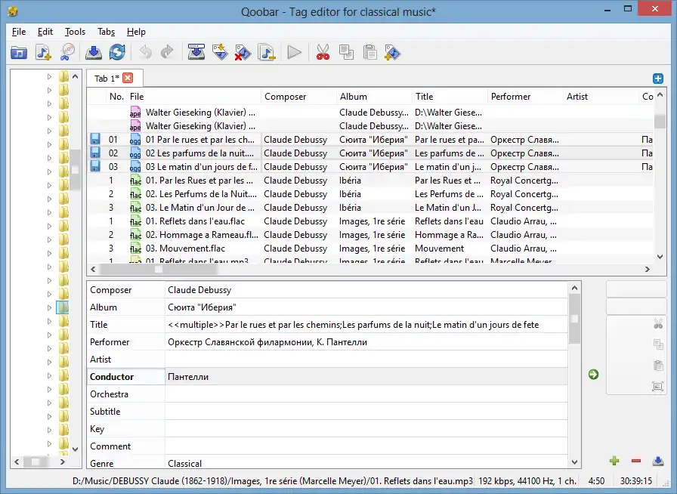Click the green plus add tag icon
Viewport: 677px width, 494px height.
(x=614, y=461)
